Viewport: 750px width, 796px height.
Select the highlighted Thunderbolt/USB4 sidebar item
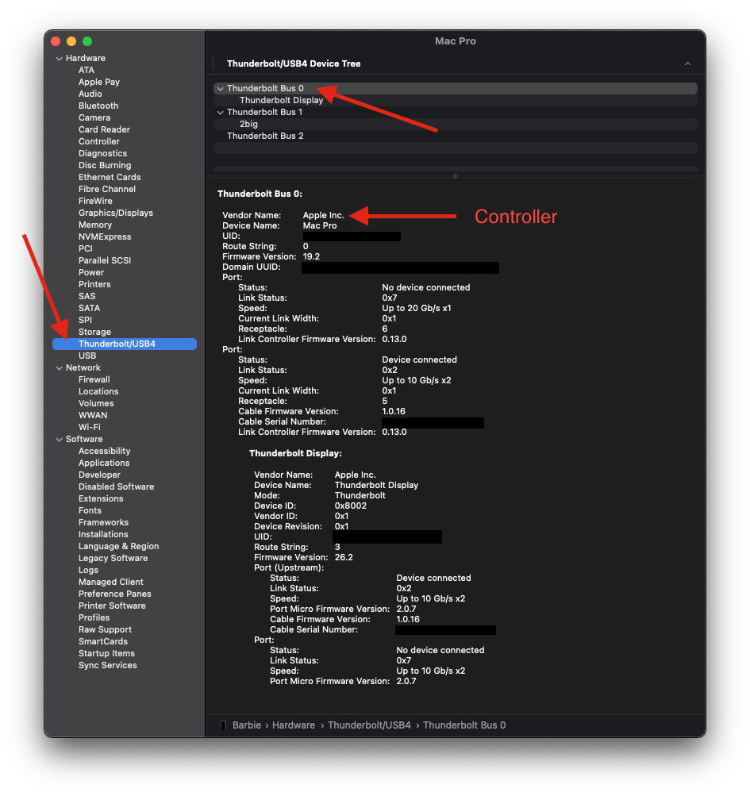click(x=125, y=344)
